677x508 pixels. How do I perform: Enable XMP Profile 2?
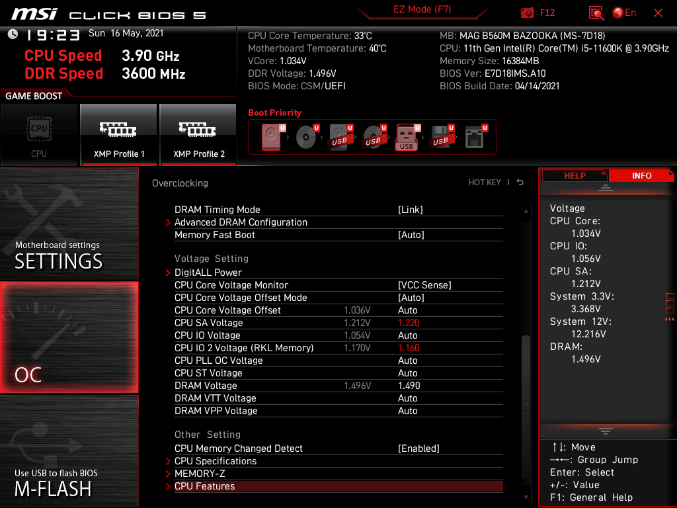[198, 134]
